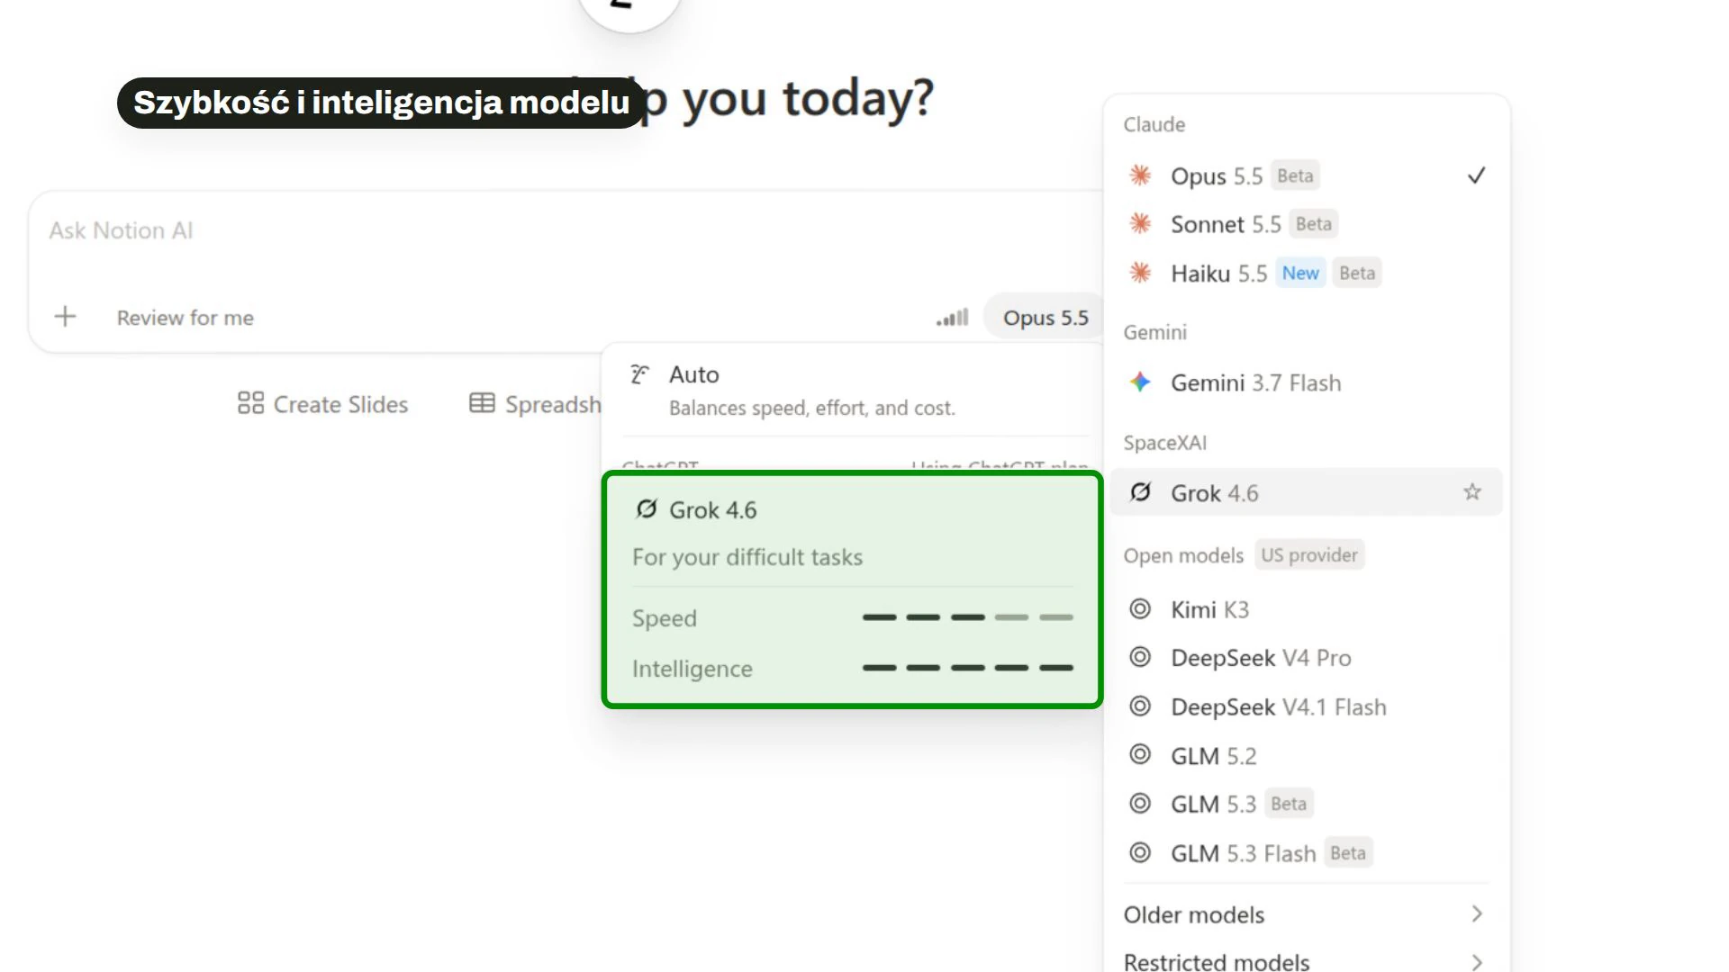Click the checkmark beside Opus 5.5

(x=1476, y=175)
